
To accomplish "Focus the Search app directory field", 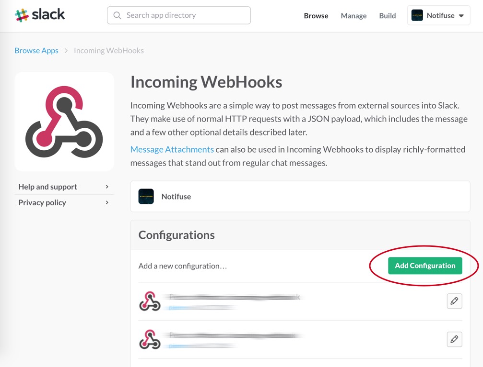I will pos(178,15).
